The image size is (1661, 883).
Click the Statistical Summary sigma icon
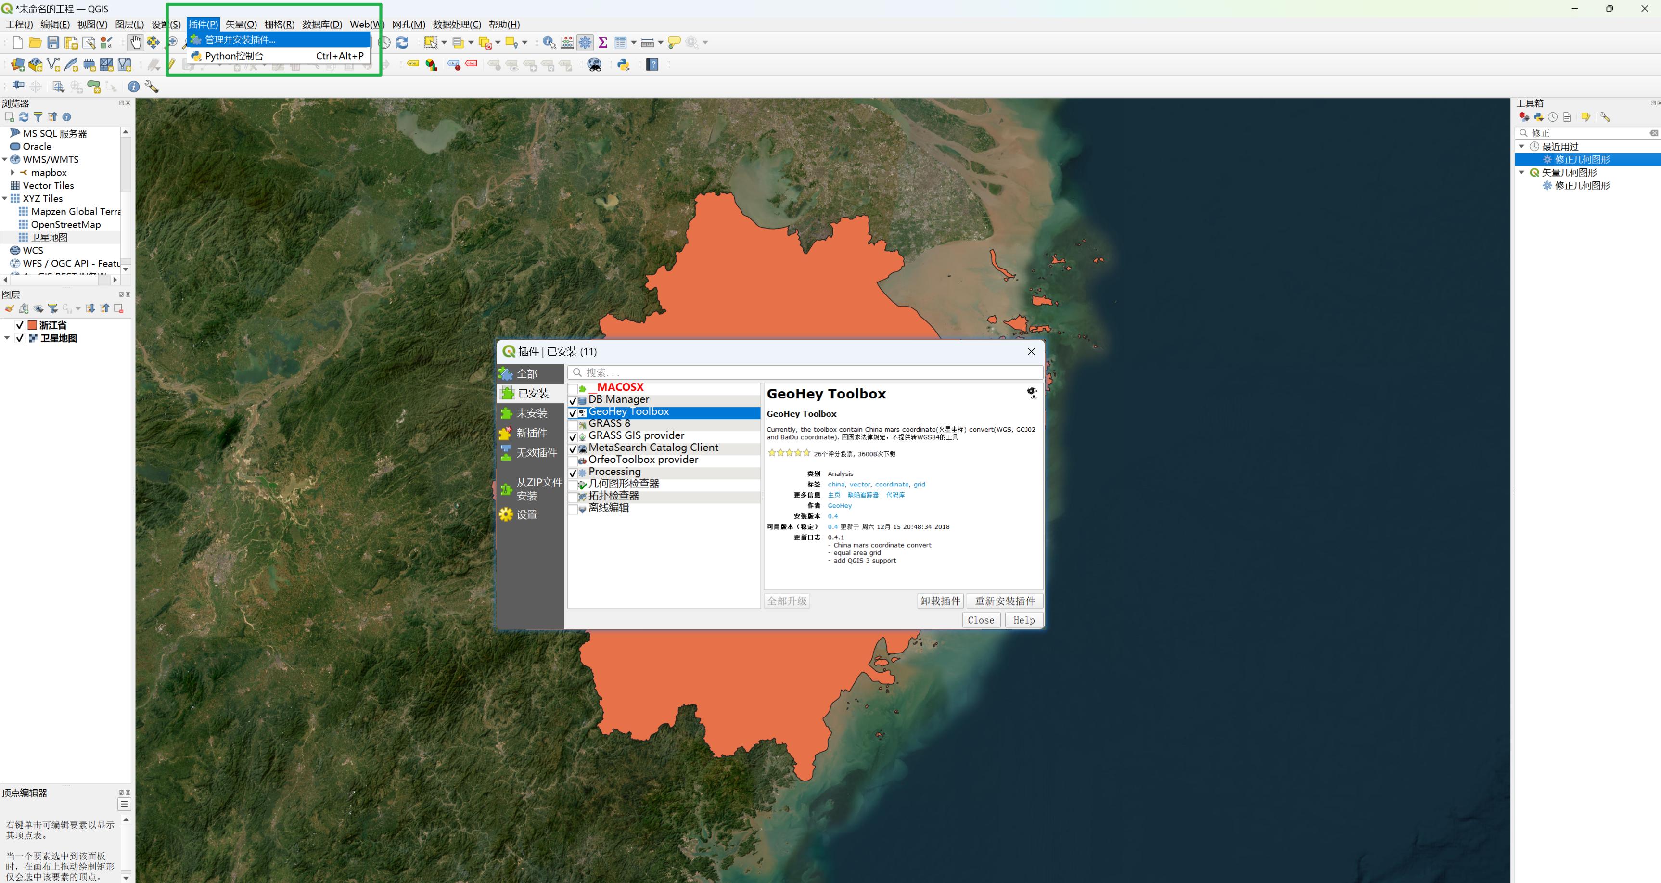[x=603, y=42]
